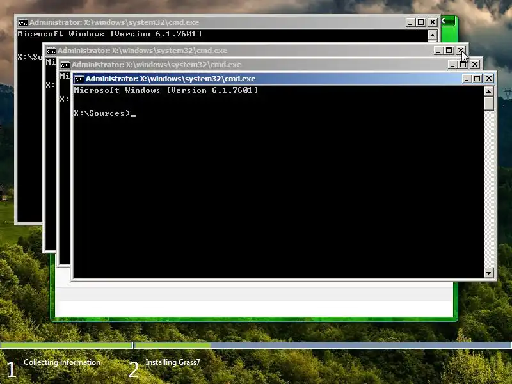Image resolution: width=512 pixels, height=384 pixels.
Task: Close the backmost cmd window
Action: (433, 22)
